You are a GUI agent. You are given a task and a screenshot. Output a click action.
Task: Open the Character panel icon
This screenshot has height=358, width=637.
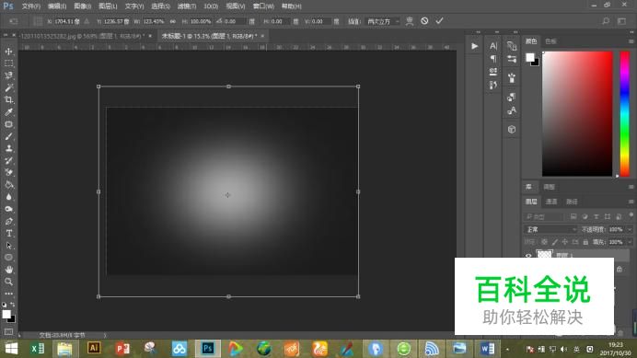click(493, 46)
